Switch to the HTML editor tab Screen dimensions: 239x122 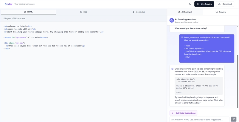coord(28,12)
